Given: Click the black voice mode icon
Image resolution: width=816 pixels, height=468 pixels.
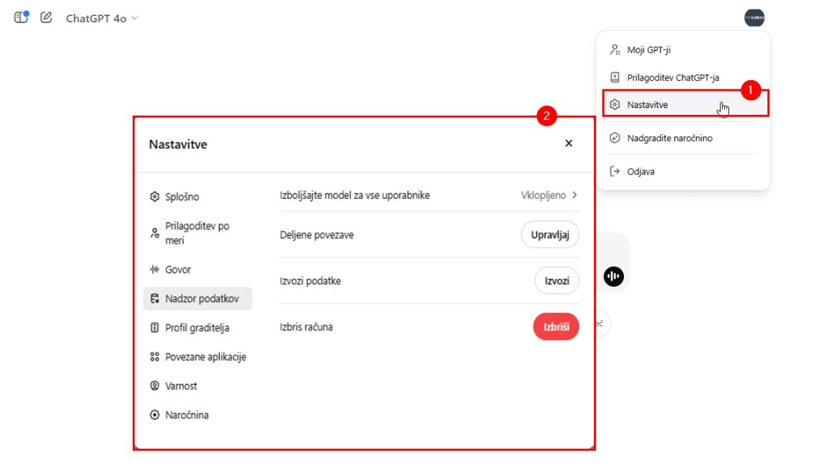Looking at the screenshot, I should point(613,277).
